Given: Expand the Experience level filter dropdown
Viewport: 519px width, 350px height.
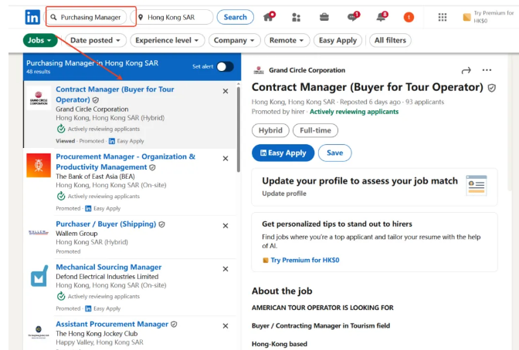Looking at the screenshot, I should click(168, 40).
